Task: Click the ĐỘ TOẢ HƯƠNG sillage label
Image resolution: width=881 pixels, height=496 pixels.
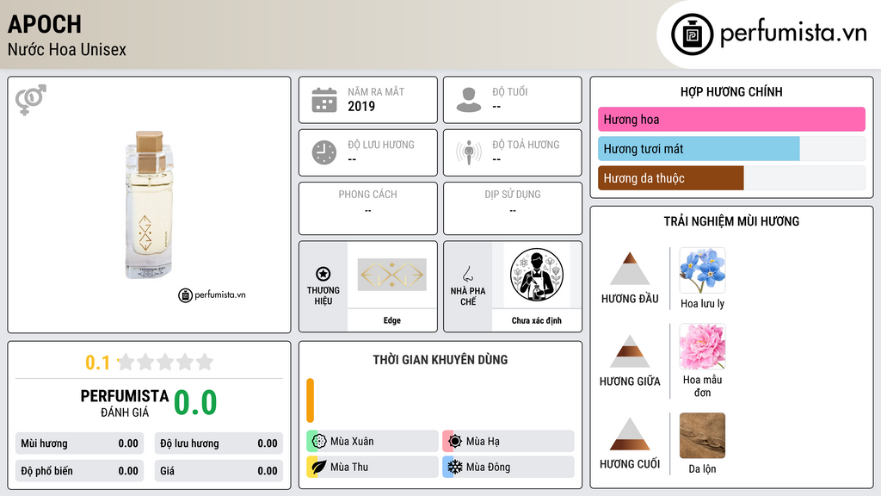Action: point(526,145)
